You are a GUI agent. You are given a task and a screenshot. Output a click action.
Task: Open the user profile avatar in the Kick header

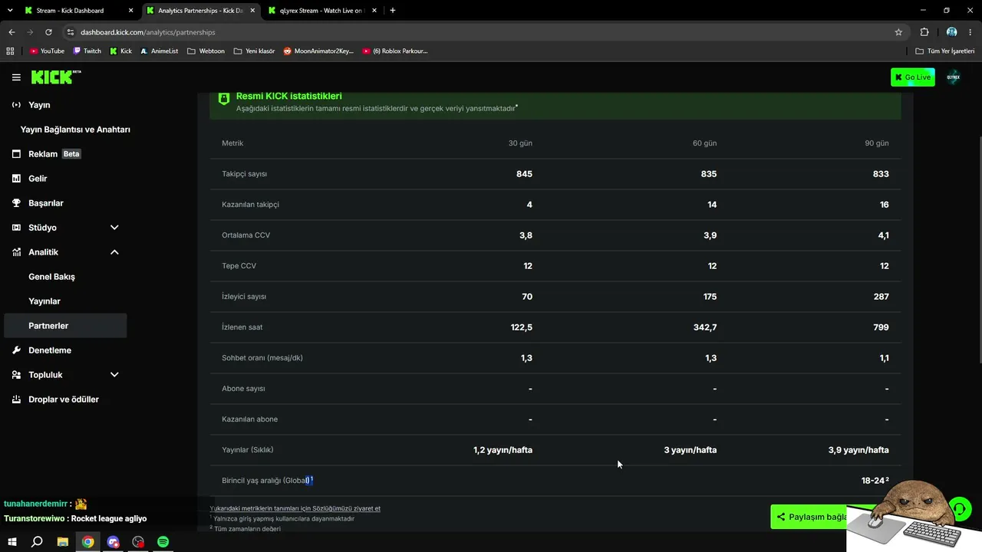(x=954, y=77)
